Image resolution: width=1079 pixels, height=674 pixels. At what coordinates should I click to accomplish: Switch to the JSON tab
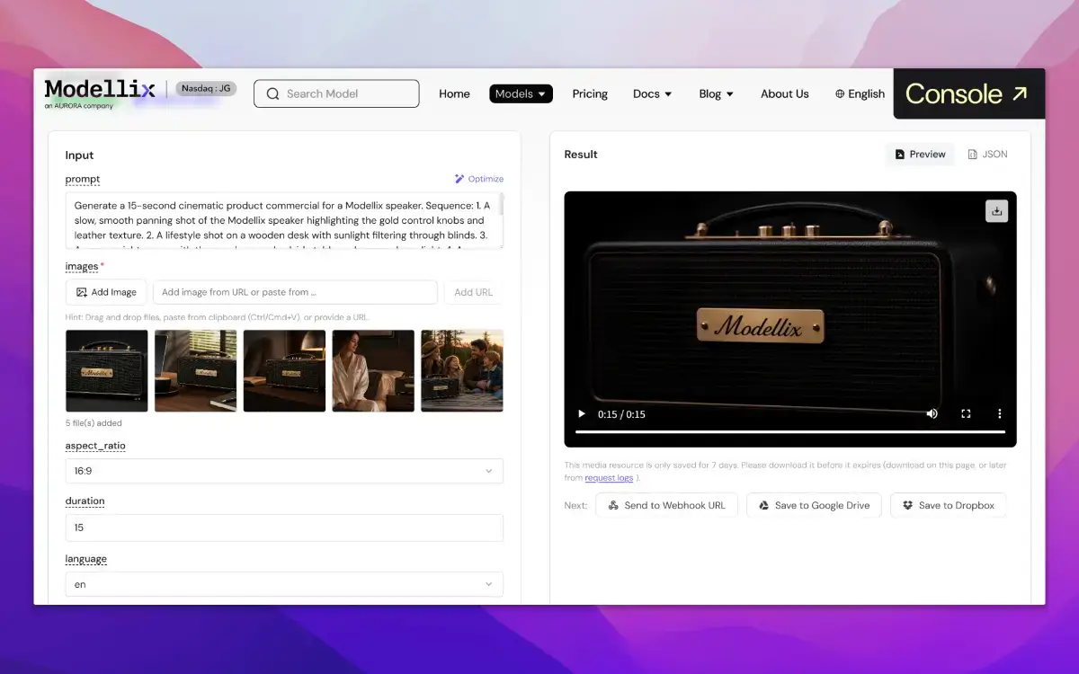(987, 155)
